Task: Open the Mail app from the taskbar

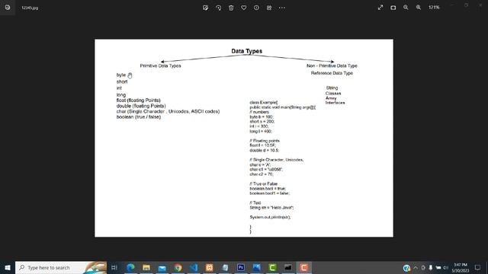Action: point(162,267)
